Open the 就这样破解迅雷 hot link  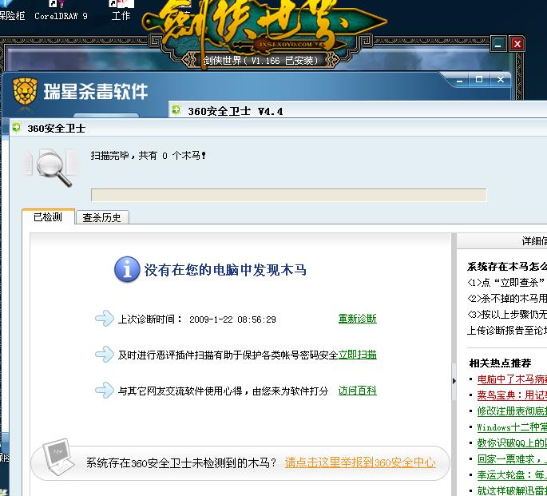tap(512, 490)
